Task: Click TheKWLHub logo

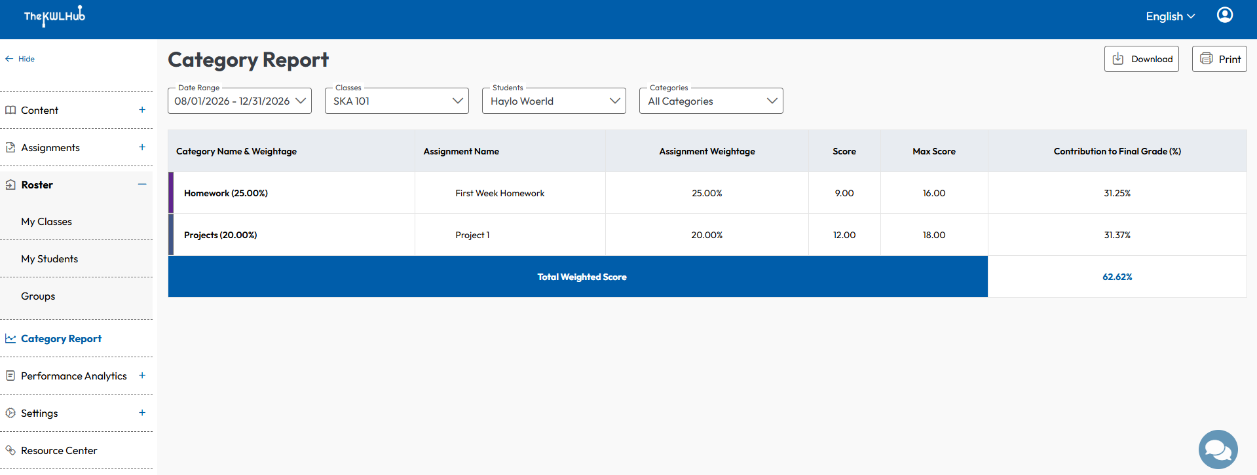Action: (x=54, y=16)
